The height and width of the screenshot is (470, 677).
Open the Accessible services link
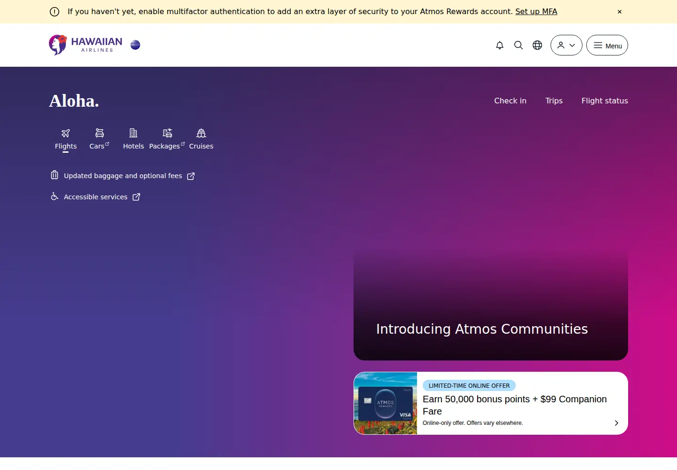[x=95, y=197]
